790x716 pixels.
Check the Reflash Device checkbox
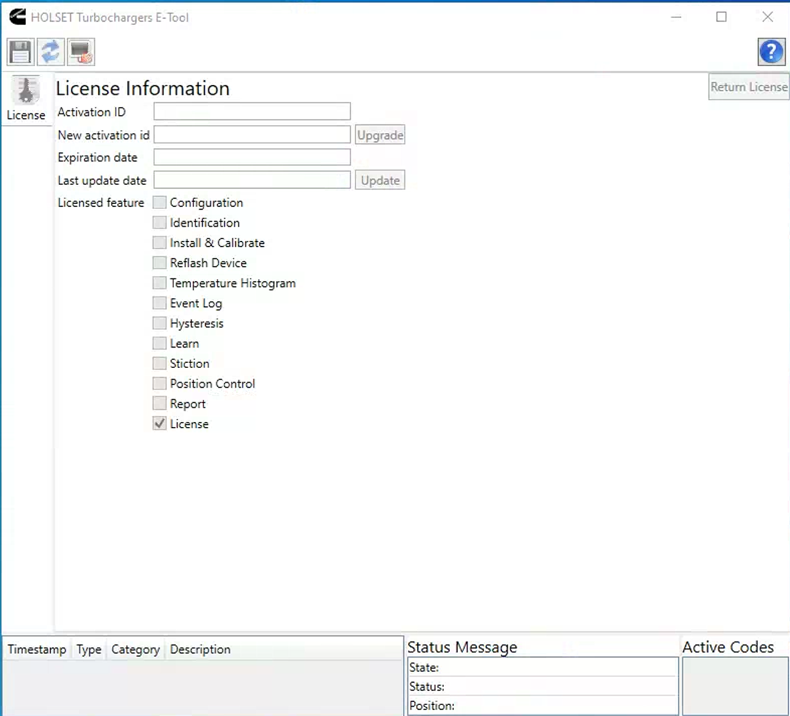pyautogui.click(x=160, y=262)
